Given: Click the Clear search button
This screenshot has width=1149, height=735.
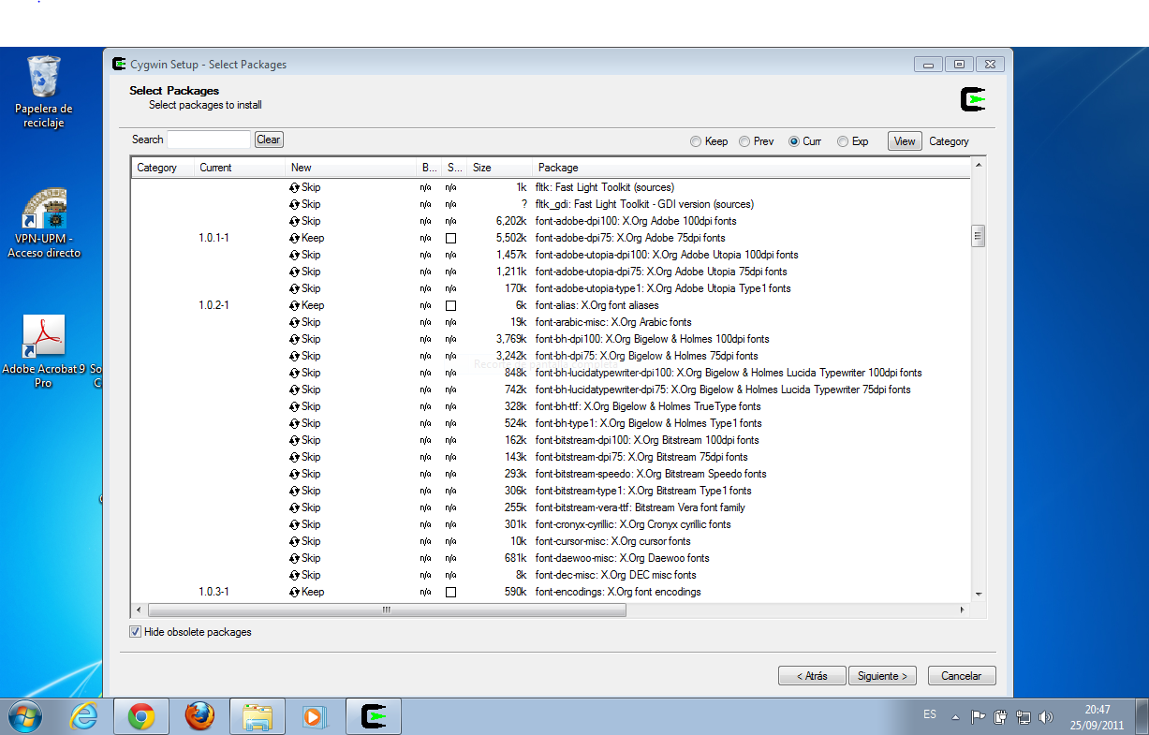Looking at the screenshot, I should pos(269,140).
